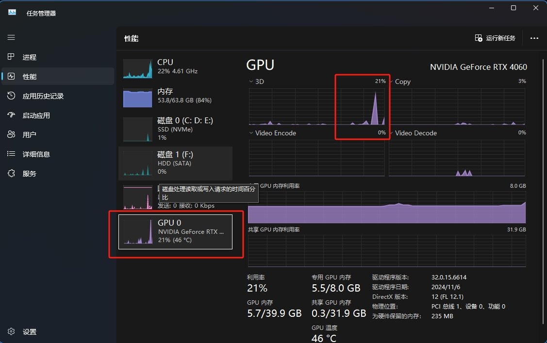Open the Video Decode engine dropdown
The width and height of the screenshot is (547, 343).
391,133
